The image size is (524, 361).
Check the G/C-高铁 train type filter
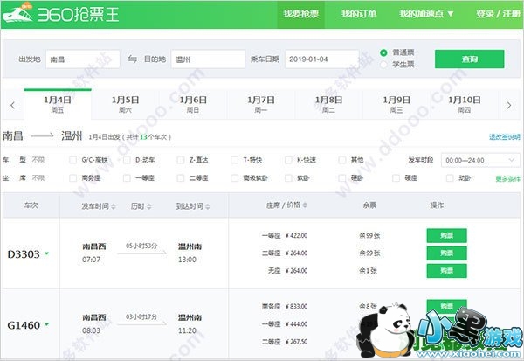coord(73,161)
